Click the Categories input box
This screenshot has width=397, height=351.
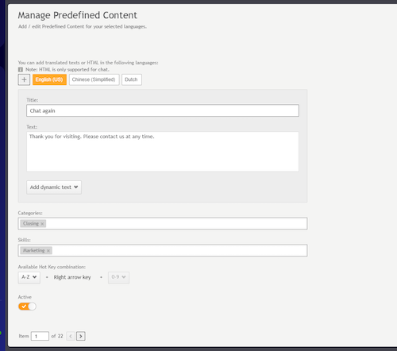tap(163, 224)
